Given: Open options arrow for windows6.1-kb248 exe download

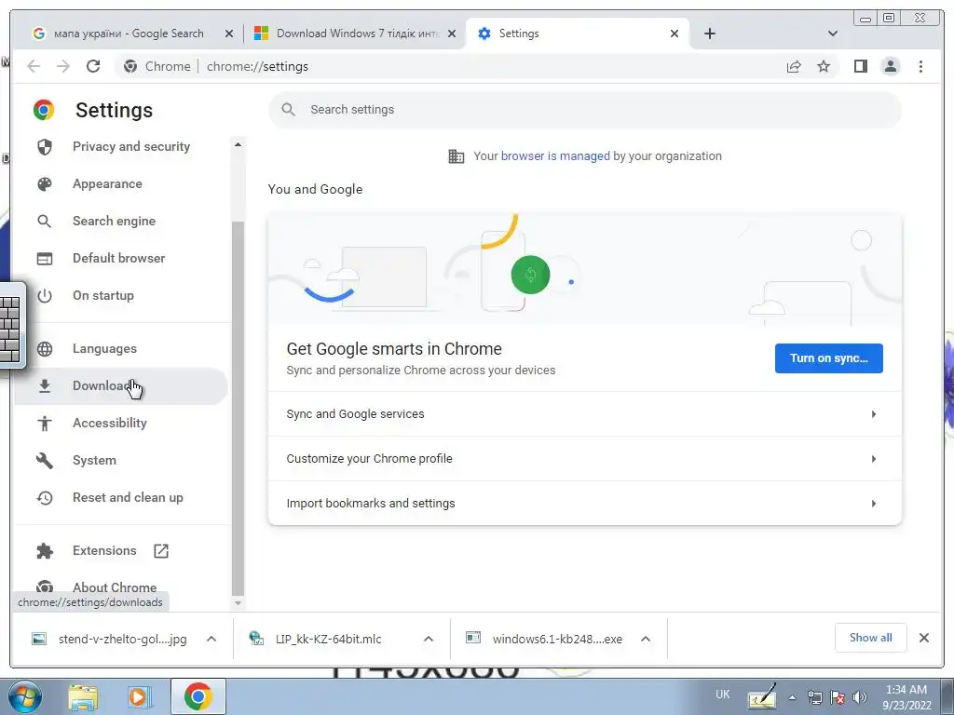Looking at the screenshot, I should coord(646,639).
